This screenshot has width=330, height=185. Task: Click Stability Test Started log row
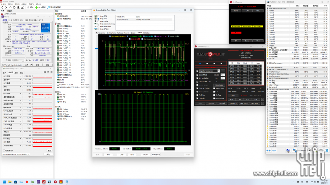pos(144,19)
